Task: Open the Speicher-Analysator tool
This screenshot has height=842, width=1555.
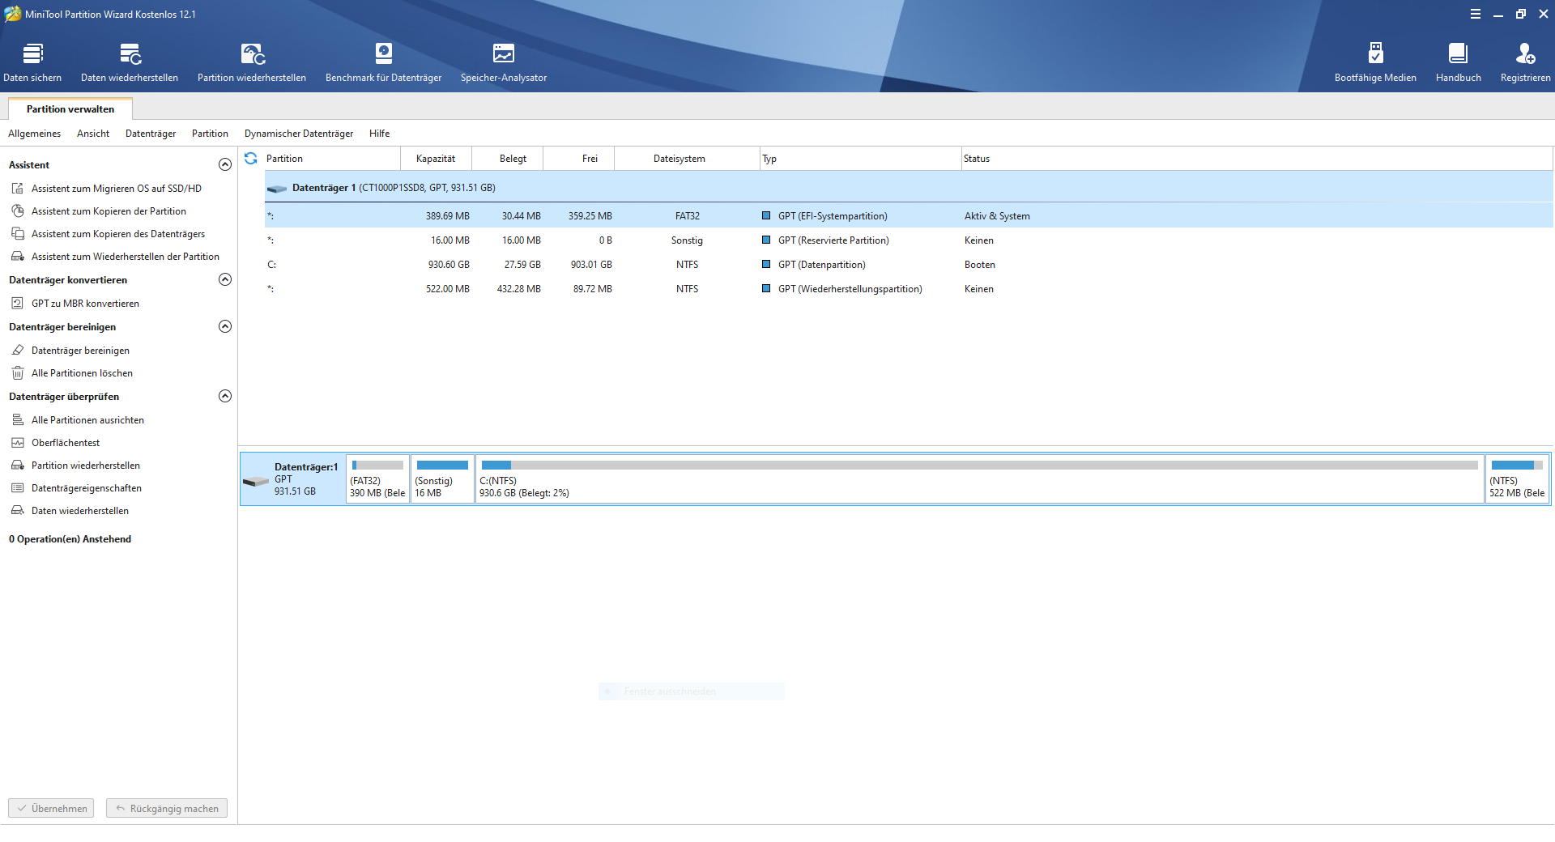Action: coord(504,62)
